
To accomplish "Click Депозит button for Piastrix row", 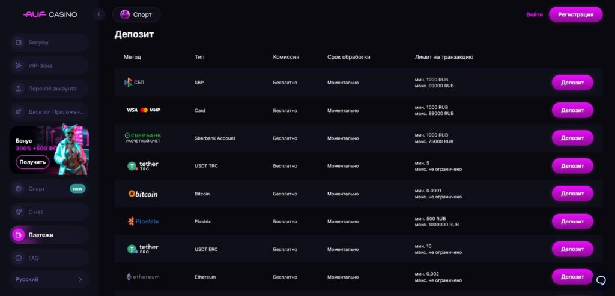I will click(572, 221).
